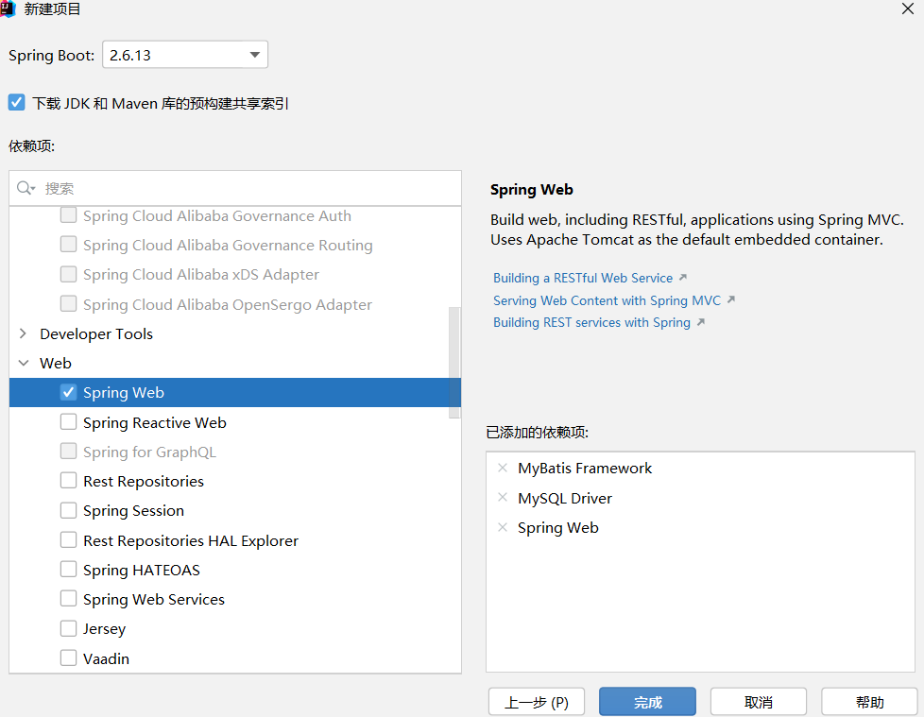
Task: Close the 新建项目 dialog
Action: [908, 9]
